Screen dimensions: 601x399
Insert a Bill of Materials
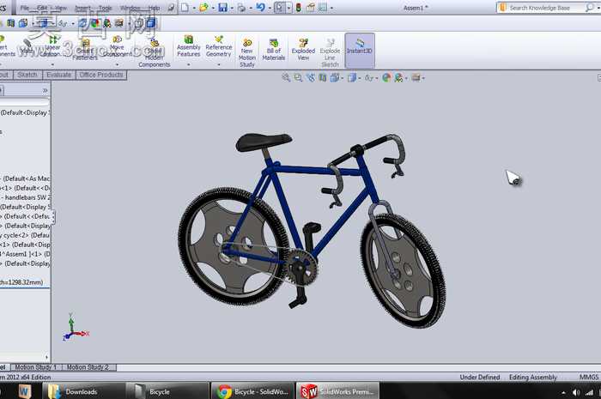click(x=273, y=49)
